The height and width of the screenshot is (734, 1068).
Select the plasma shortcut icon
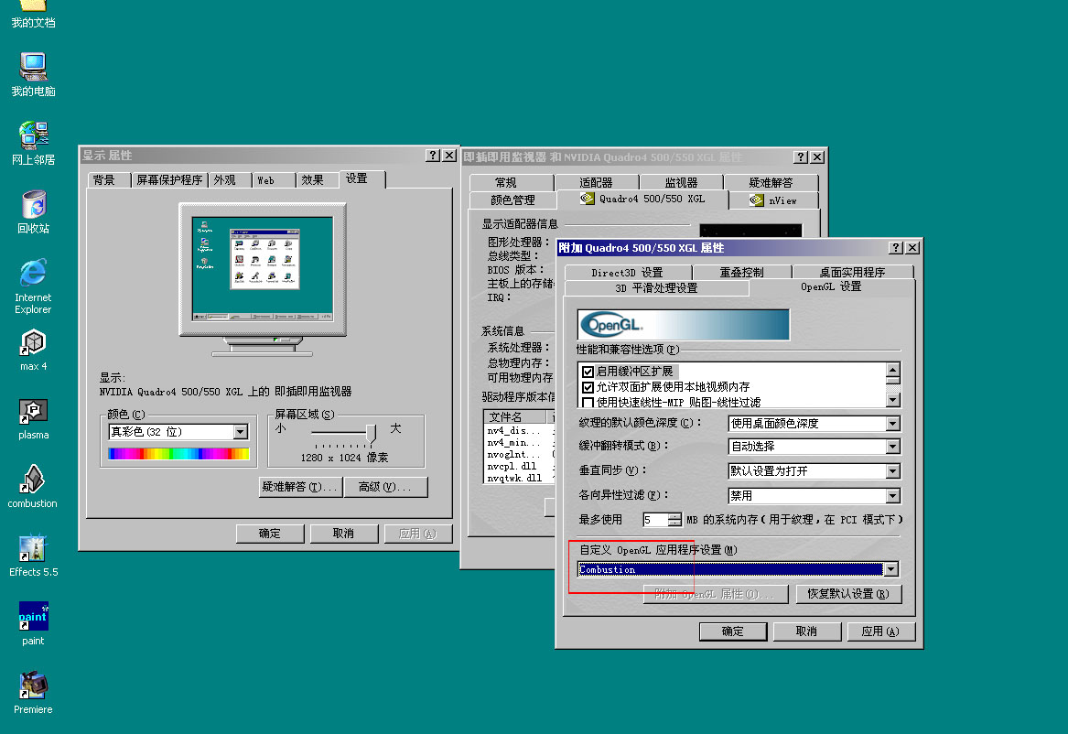pyautogui.click(x=33, y=419)
